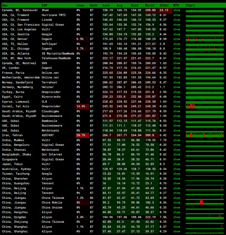Show MTR for Singapore Digital Ocean
The width and height of the screenshot is (226, 235).
pos(177,159)
